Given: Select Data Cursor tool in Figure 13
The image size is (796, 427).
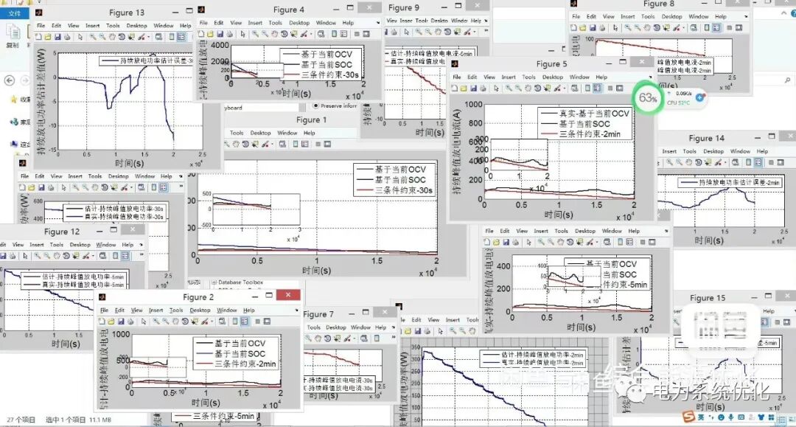Looking at the screenshot, I should [x=131, y=37].
